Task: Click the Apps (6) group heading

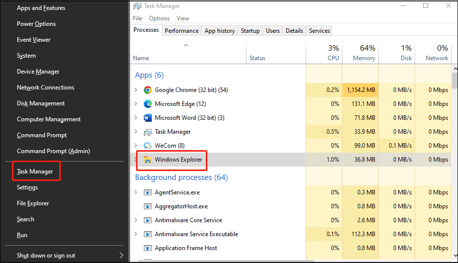Action: [x=149, y=75]
